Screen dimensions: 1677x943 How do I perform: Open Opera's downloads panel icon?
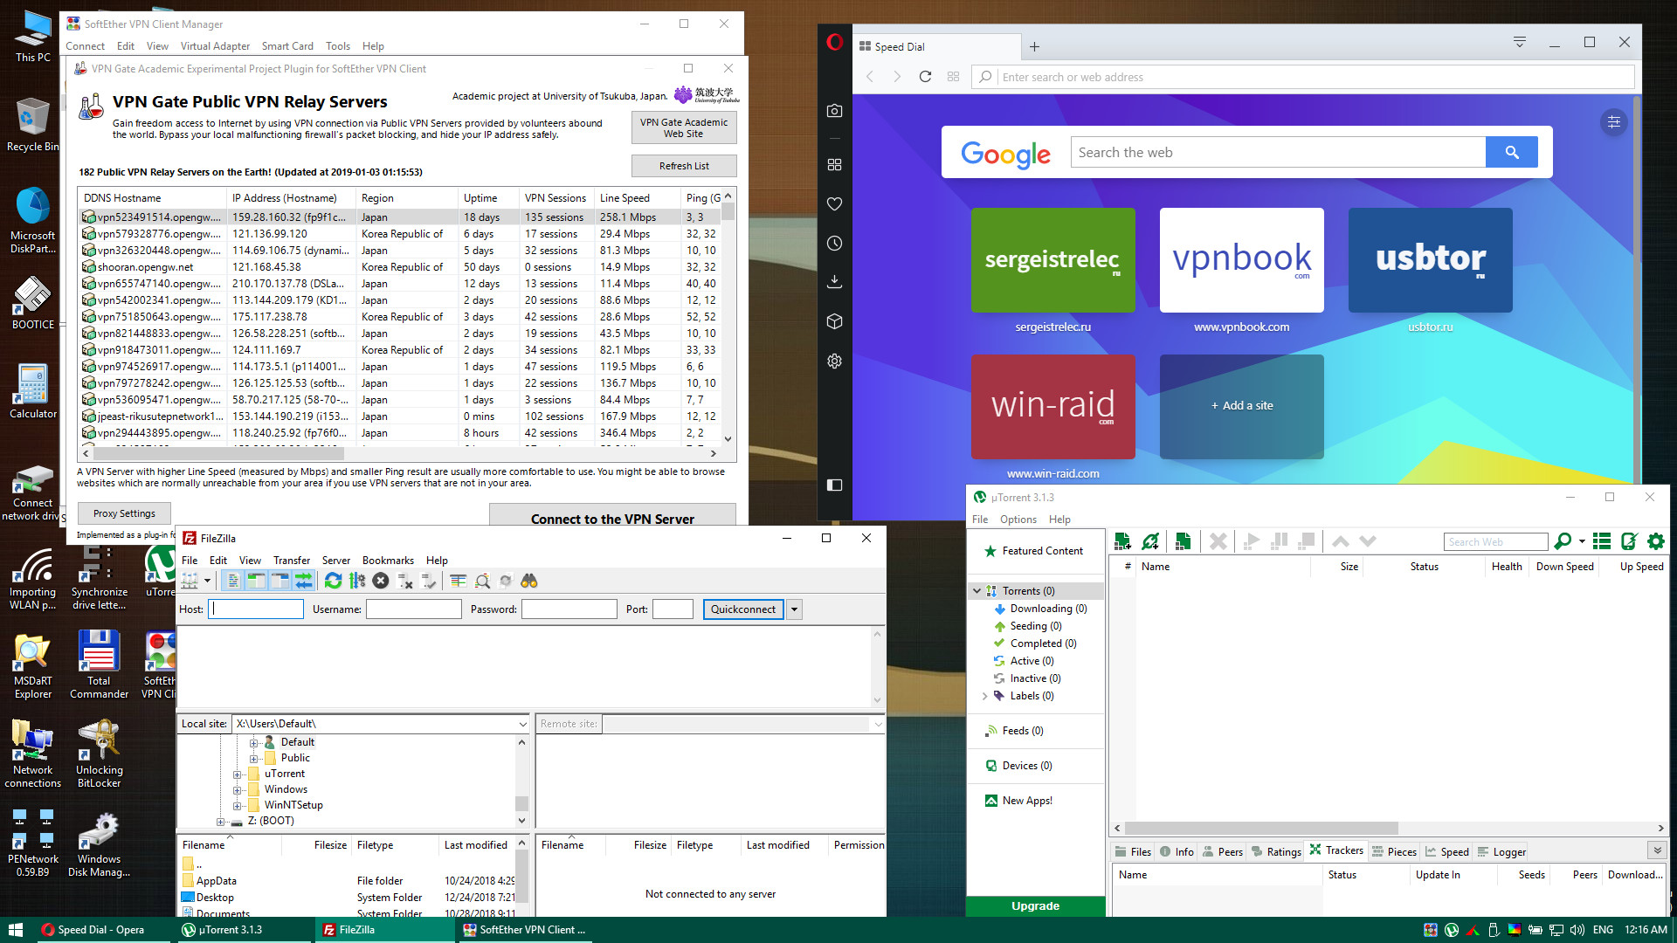pos(834,281)
